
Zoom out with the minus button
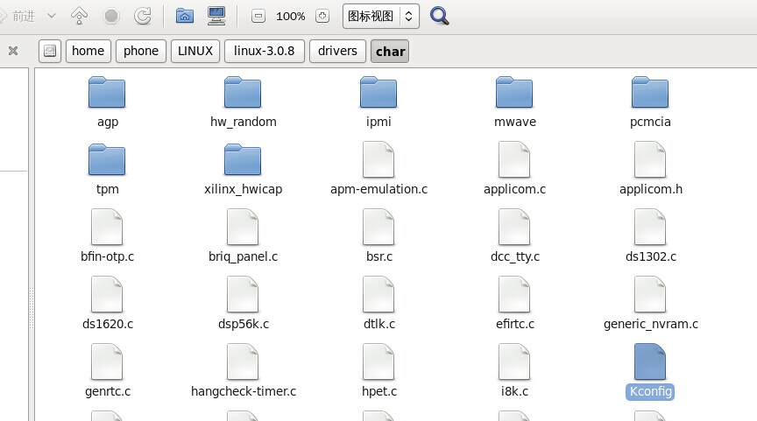tap(258, 16)
